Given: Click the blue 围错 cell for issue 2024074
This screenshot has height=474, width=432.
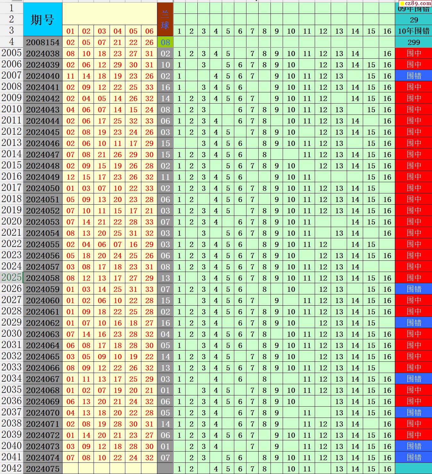Looking at the screenshot, I should (x=414, y=457).
